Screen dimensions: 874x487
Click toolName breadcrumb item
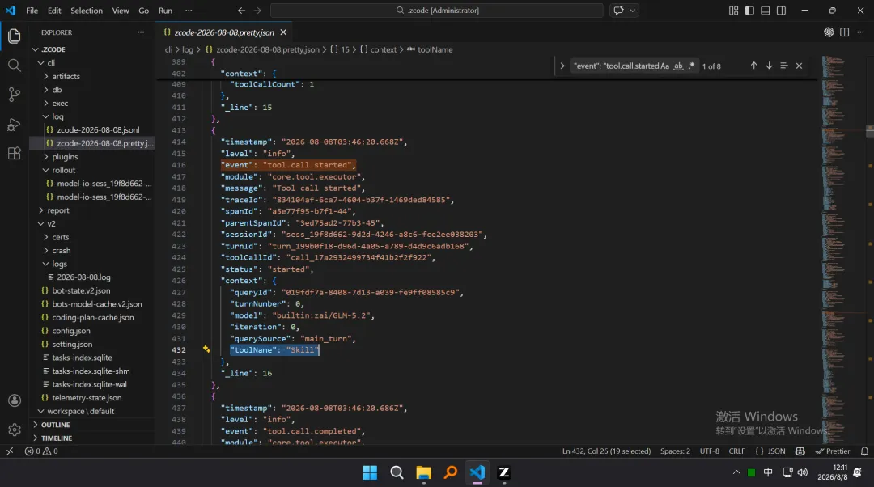tap(435, 49)
